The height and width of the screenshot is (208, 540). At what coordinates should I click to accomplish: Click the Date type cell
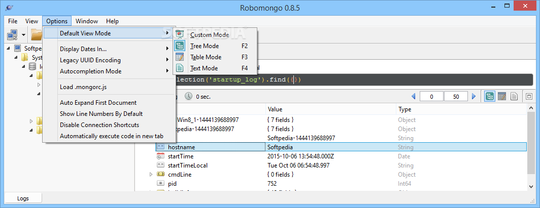(404, 156)
